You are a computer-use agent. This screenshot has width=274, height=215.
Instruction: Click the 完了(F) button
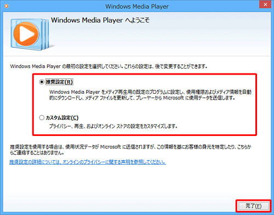pyautogui.click(x=254, y=206)
